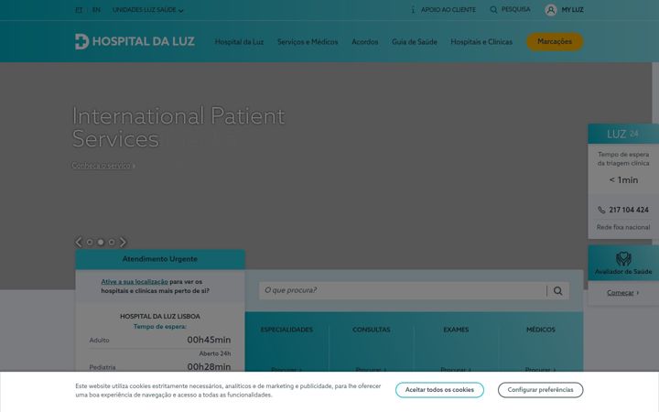
Task: Switch language to EN
Action: tap(96, 10)
